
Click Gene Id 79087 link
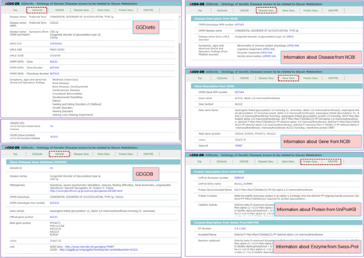pos(239,145)
